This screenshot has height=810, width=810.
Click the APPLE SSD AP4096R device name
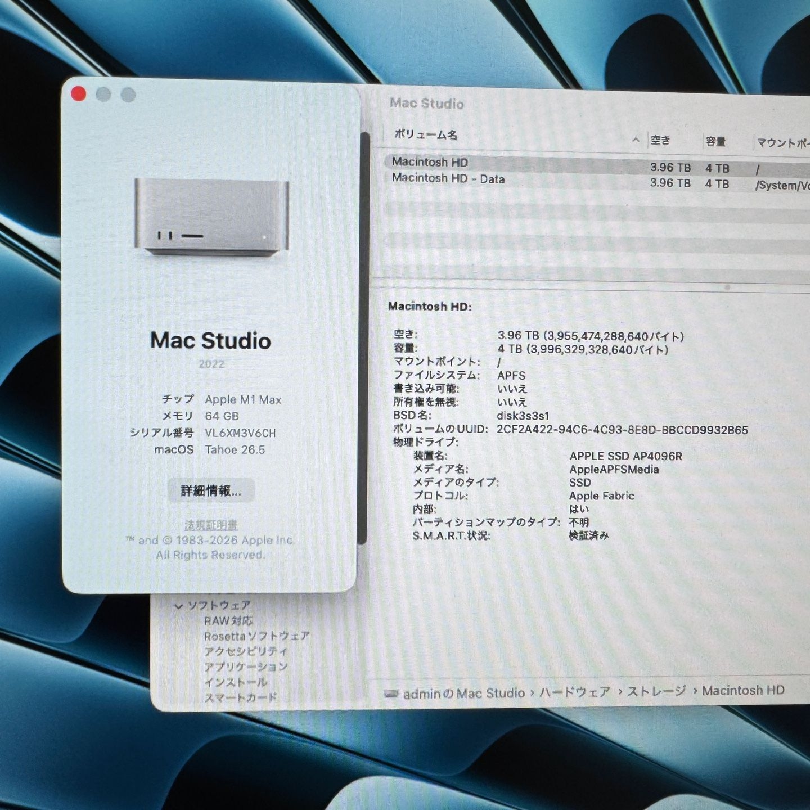coord(625,456)
